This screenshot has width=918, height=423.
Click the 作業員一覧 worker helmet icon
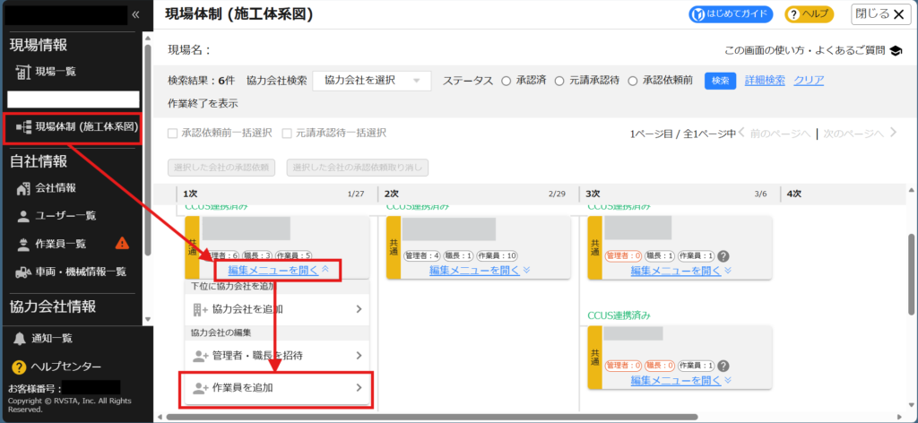pos(22,244)
